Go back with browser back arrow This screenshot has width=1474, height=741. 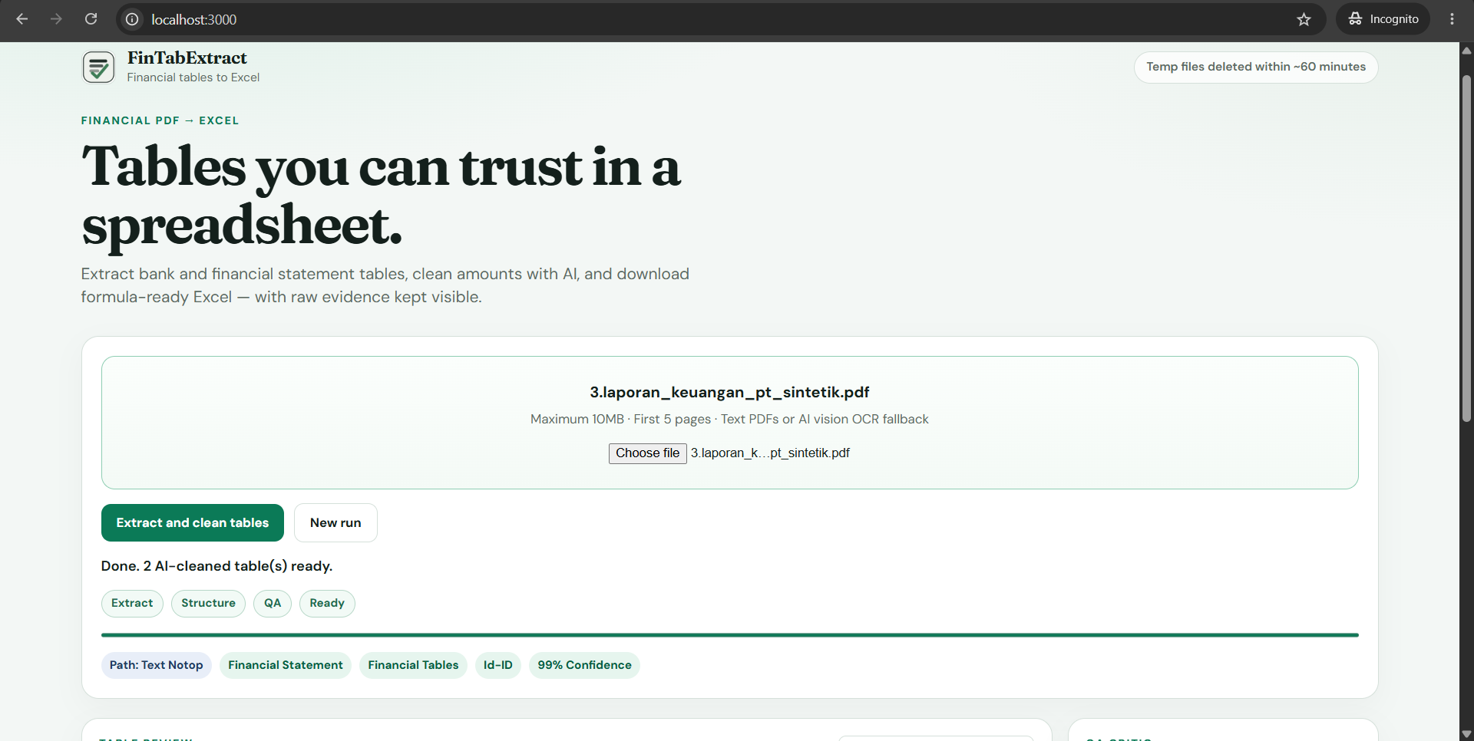click(x=22, y=19)
